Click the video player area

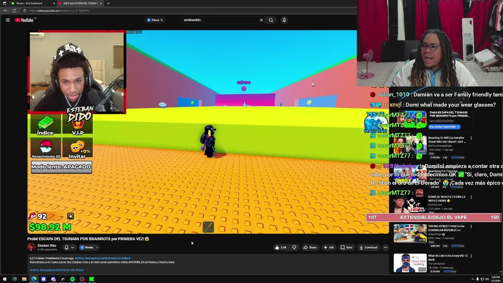pos(208,132)
